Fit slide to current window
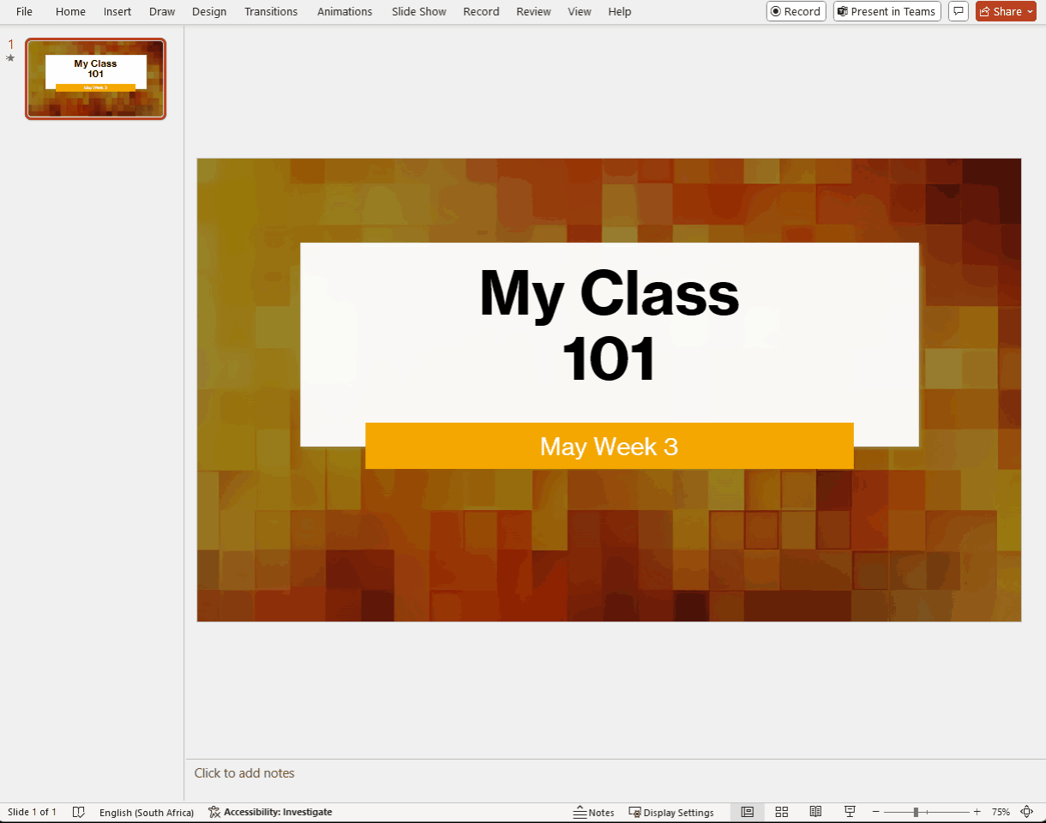Image resolution: width=1046 pixels, height=823 pixels. [x=1027, y=812]
